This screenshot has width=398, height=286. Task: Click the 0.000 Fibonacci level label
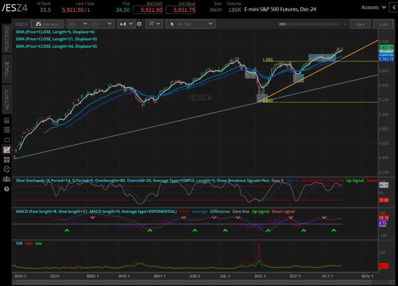coord(267,101)
